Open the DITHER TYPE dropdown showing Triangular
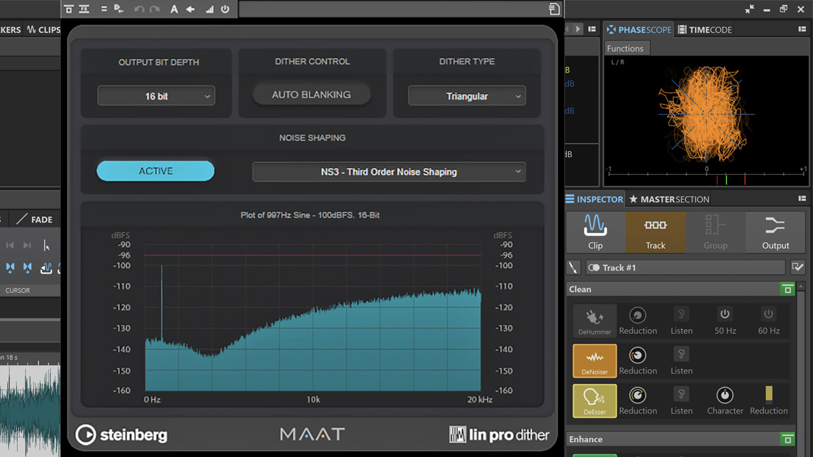 (x=466, y=95)
